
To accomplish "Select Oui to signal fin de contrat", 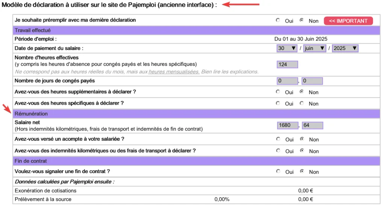I will point(278,171).
